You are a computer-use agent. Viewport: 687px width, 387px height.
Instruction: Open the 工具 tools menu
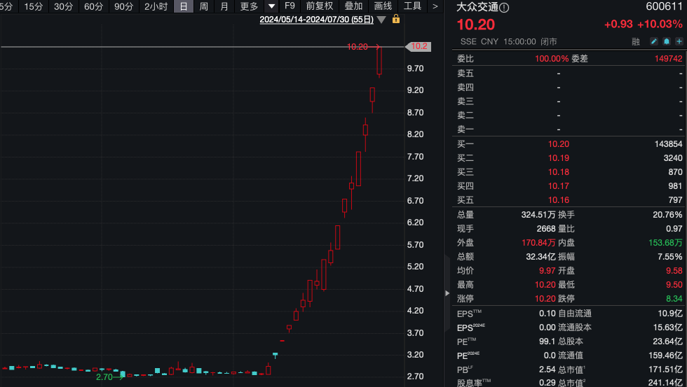coord(412,6)
